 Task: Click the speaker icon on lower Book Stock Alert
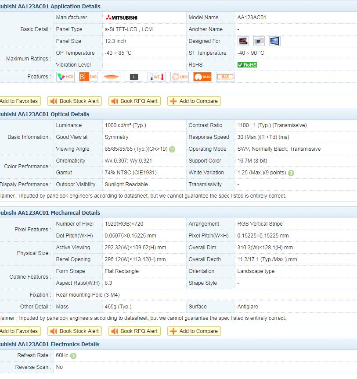[54, 331]
